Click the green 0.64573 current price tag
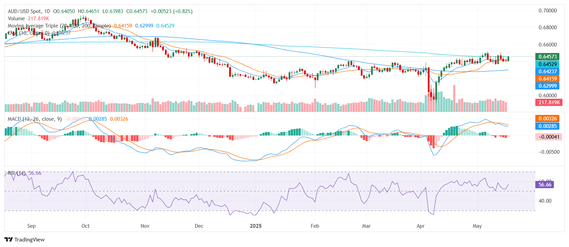The width and height of the screenshot is (569, 247). [547, 57]
